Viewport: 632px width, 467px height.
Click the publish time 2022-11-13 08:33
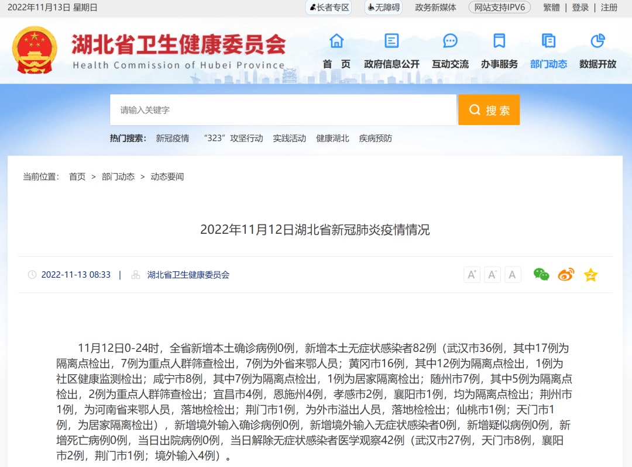point(75,275)
